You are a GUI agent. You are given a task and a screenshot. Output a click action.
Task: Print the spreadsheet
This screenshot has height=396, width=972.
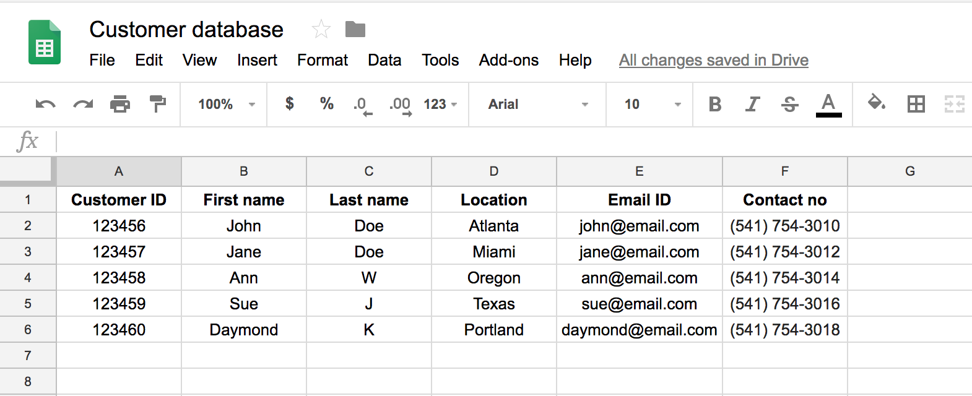tap(120, 104)
